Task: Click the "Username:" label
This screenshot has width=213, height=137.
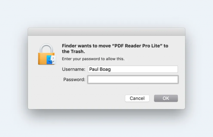Action: point(74,69)
